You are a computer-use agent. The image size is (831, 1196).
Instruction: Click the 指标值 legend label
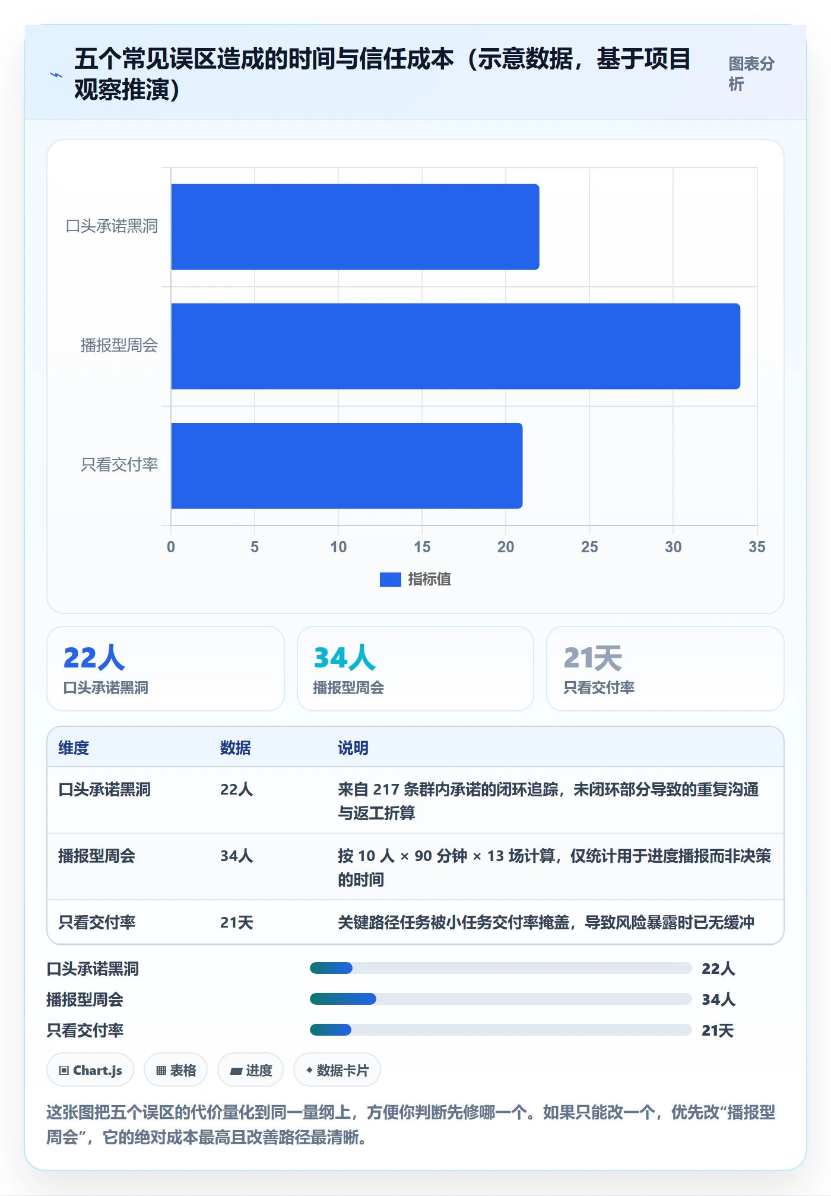pos(429,579)
